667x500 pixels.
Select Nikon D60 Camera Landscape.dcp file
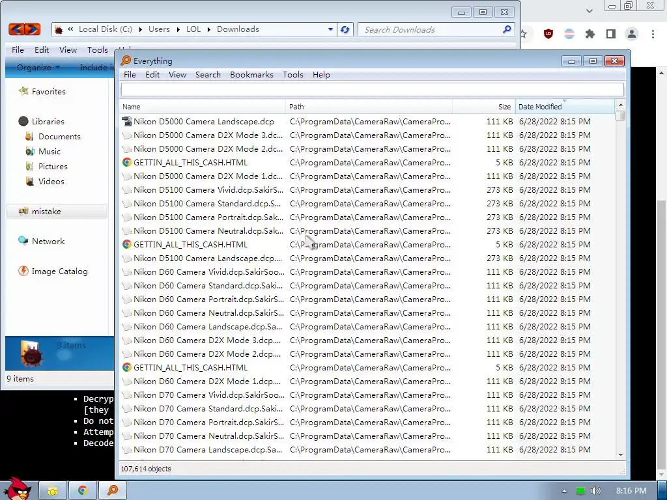pos(208,327)
